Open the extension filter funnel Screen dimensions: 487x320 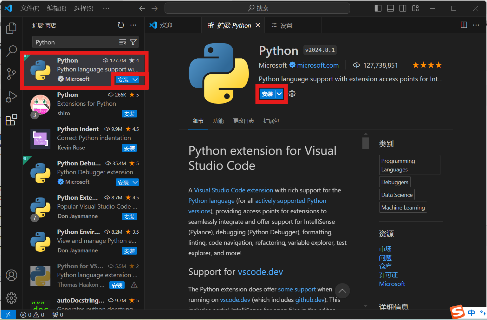point(133,42)
